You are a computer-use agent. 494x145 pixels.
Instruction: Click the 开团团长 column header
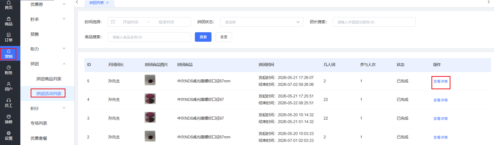point(116,65)
